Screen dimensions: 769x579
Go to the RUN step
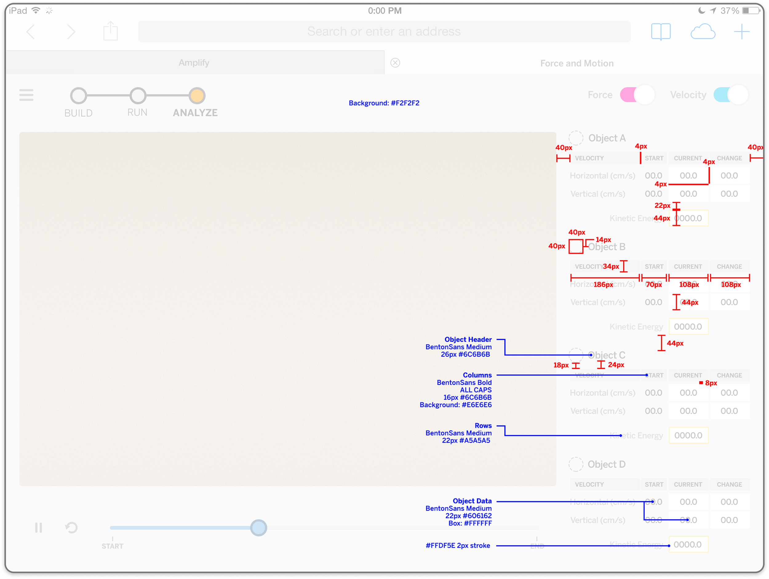click(138, 96)
